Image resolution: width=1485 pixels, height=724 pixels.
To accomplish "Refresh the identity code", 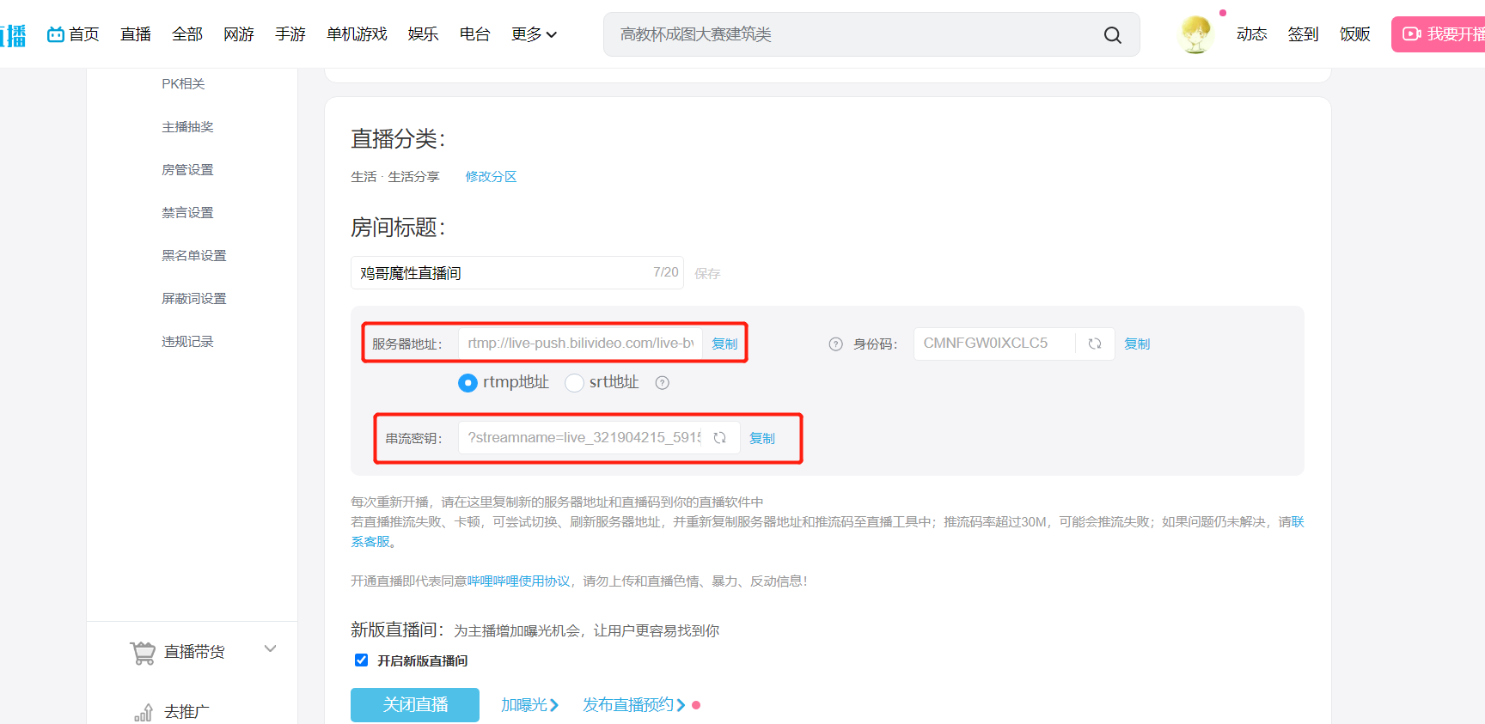I will click(x=1094, y=344).
